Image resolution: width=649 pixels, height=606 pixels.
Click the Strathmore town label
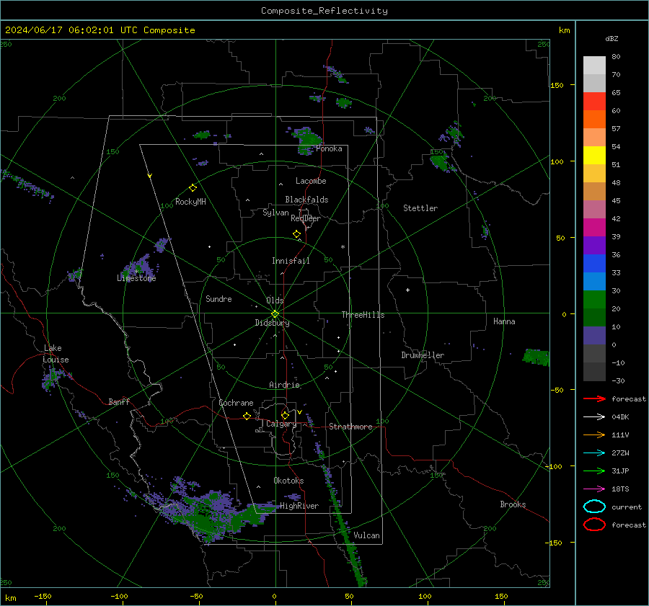(350, 427)
